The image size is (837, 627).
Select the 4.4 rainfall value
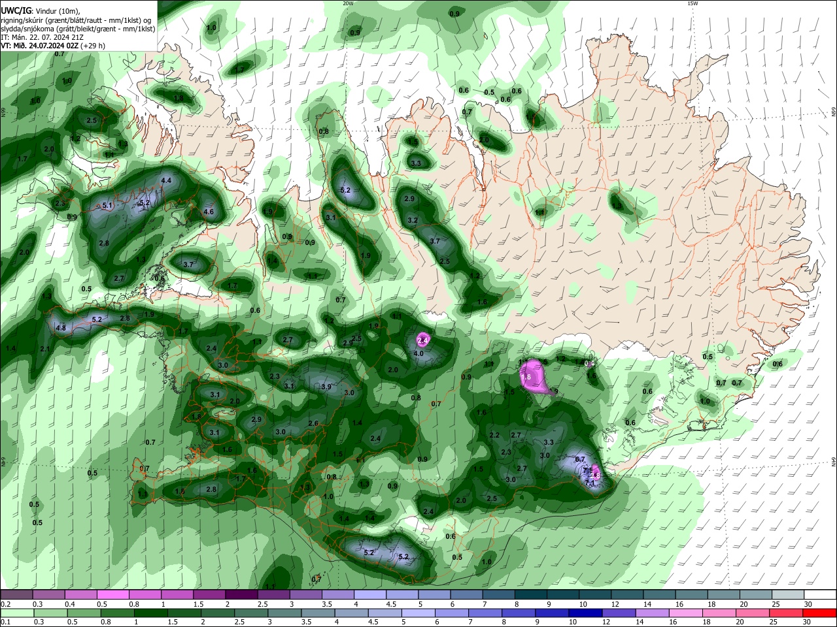165,180
